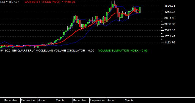Click the first December timeline label
This screenshot has height=103, width=195.
(x=11, y=100)
